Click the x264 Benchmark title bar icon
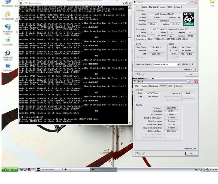The width and height of the screenshot is (218, 184). [x=21, y=3]
